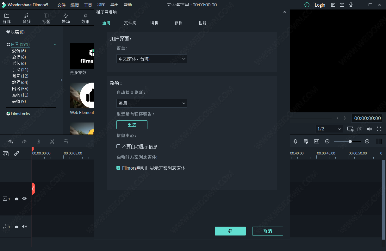This screenshot has height=251, width=386.
Task: Close the 程序首选项 dialog
Action: (x=284, y=12)
